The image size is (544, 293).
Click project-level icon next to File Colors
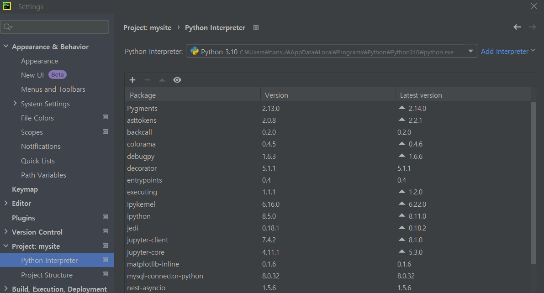point(105,117)
